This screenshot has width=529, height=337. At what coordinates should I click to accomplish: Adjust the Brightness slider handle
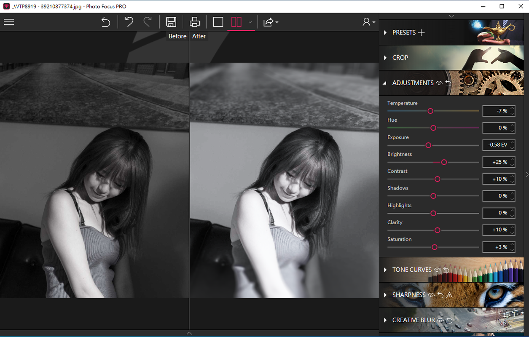tap(444, 162)
